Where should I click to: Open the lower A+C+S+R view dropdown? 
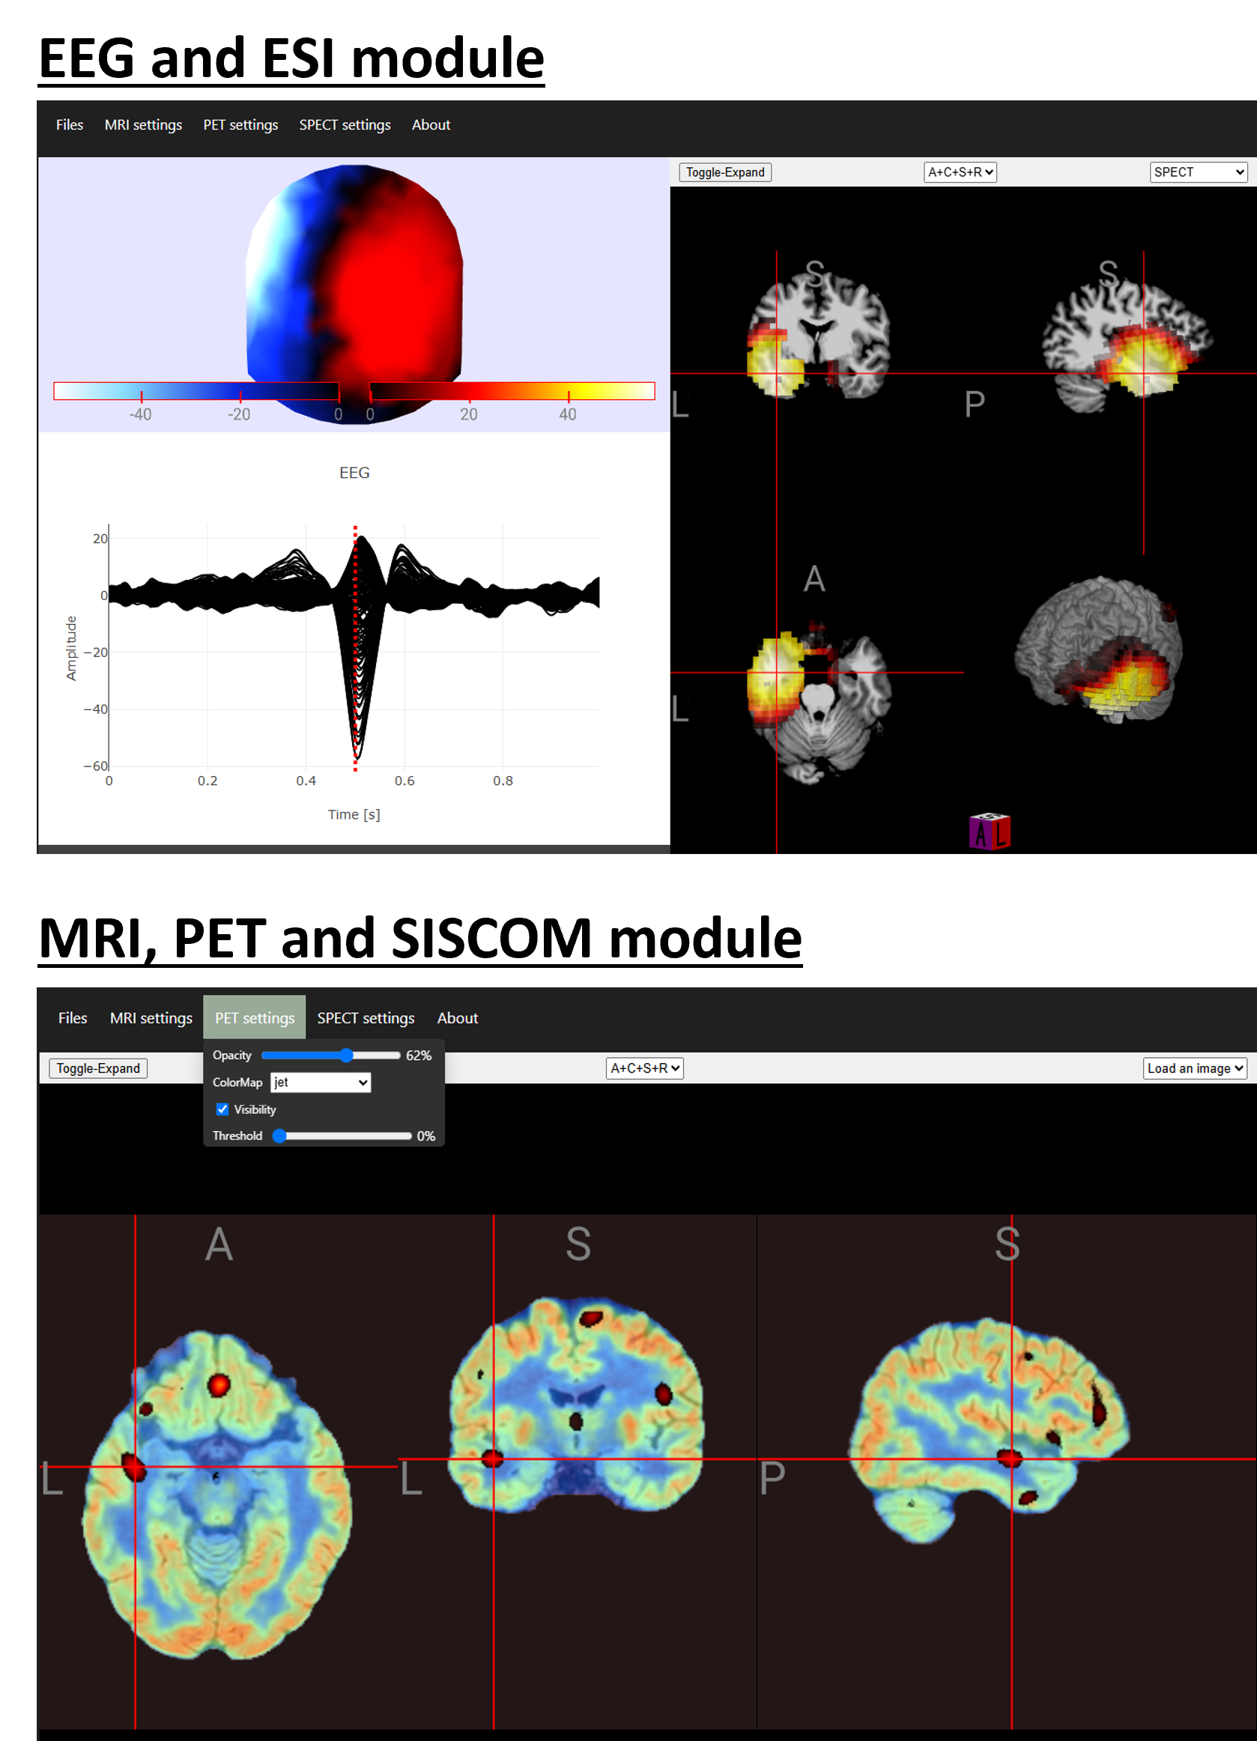[643, 1068]
